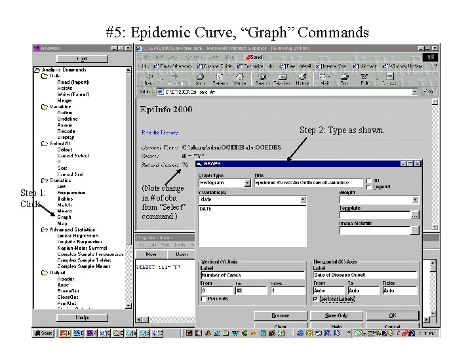Select Kaplan-Meier Survival command

pyautogui.click(x=82, y=248)
